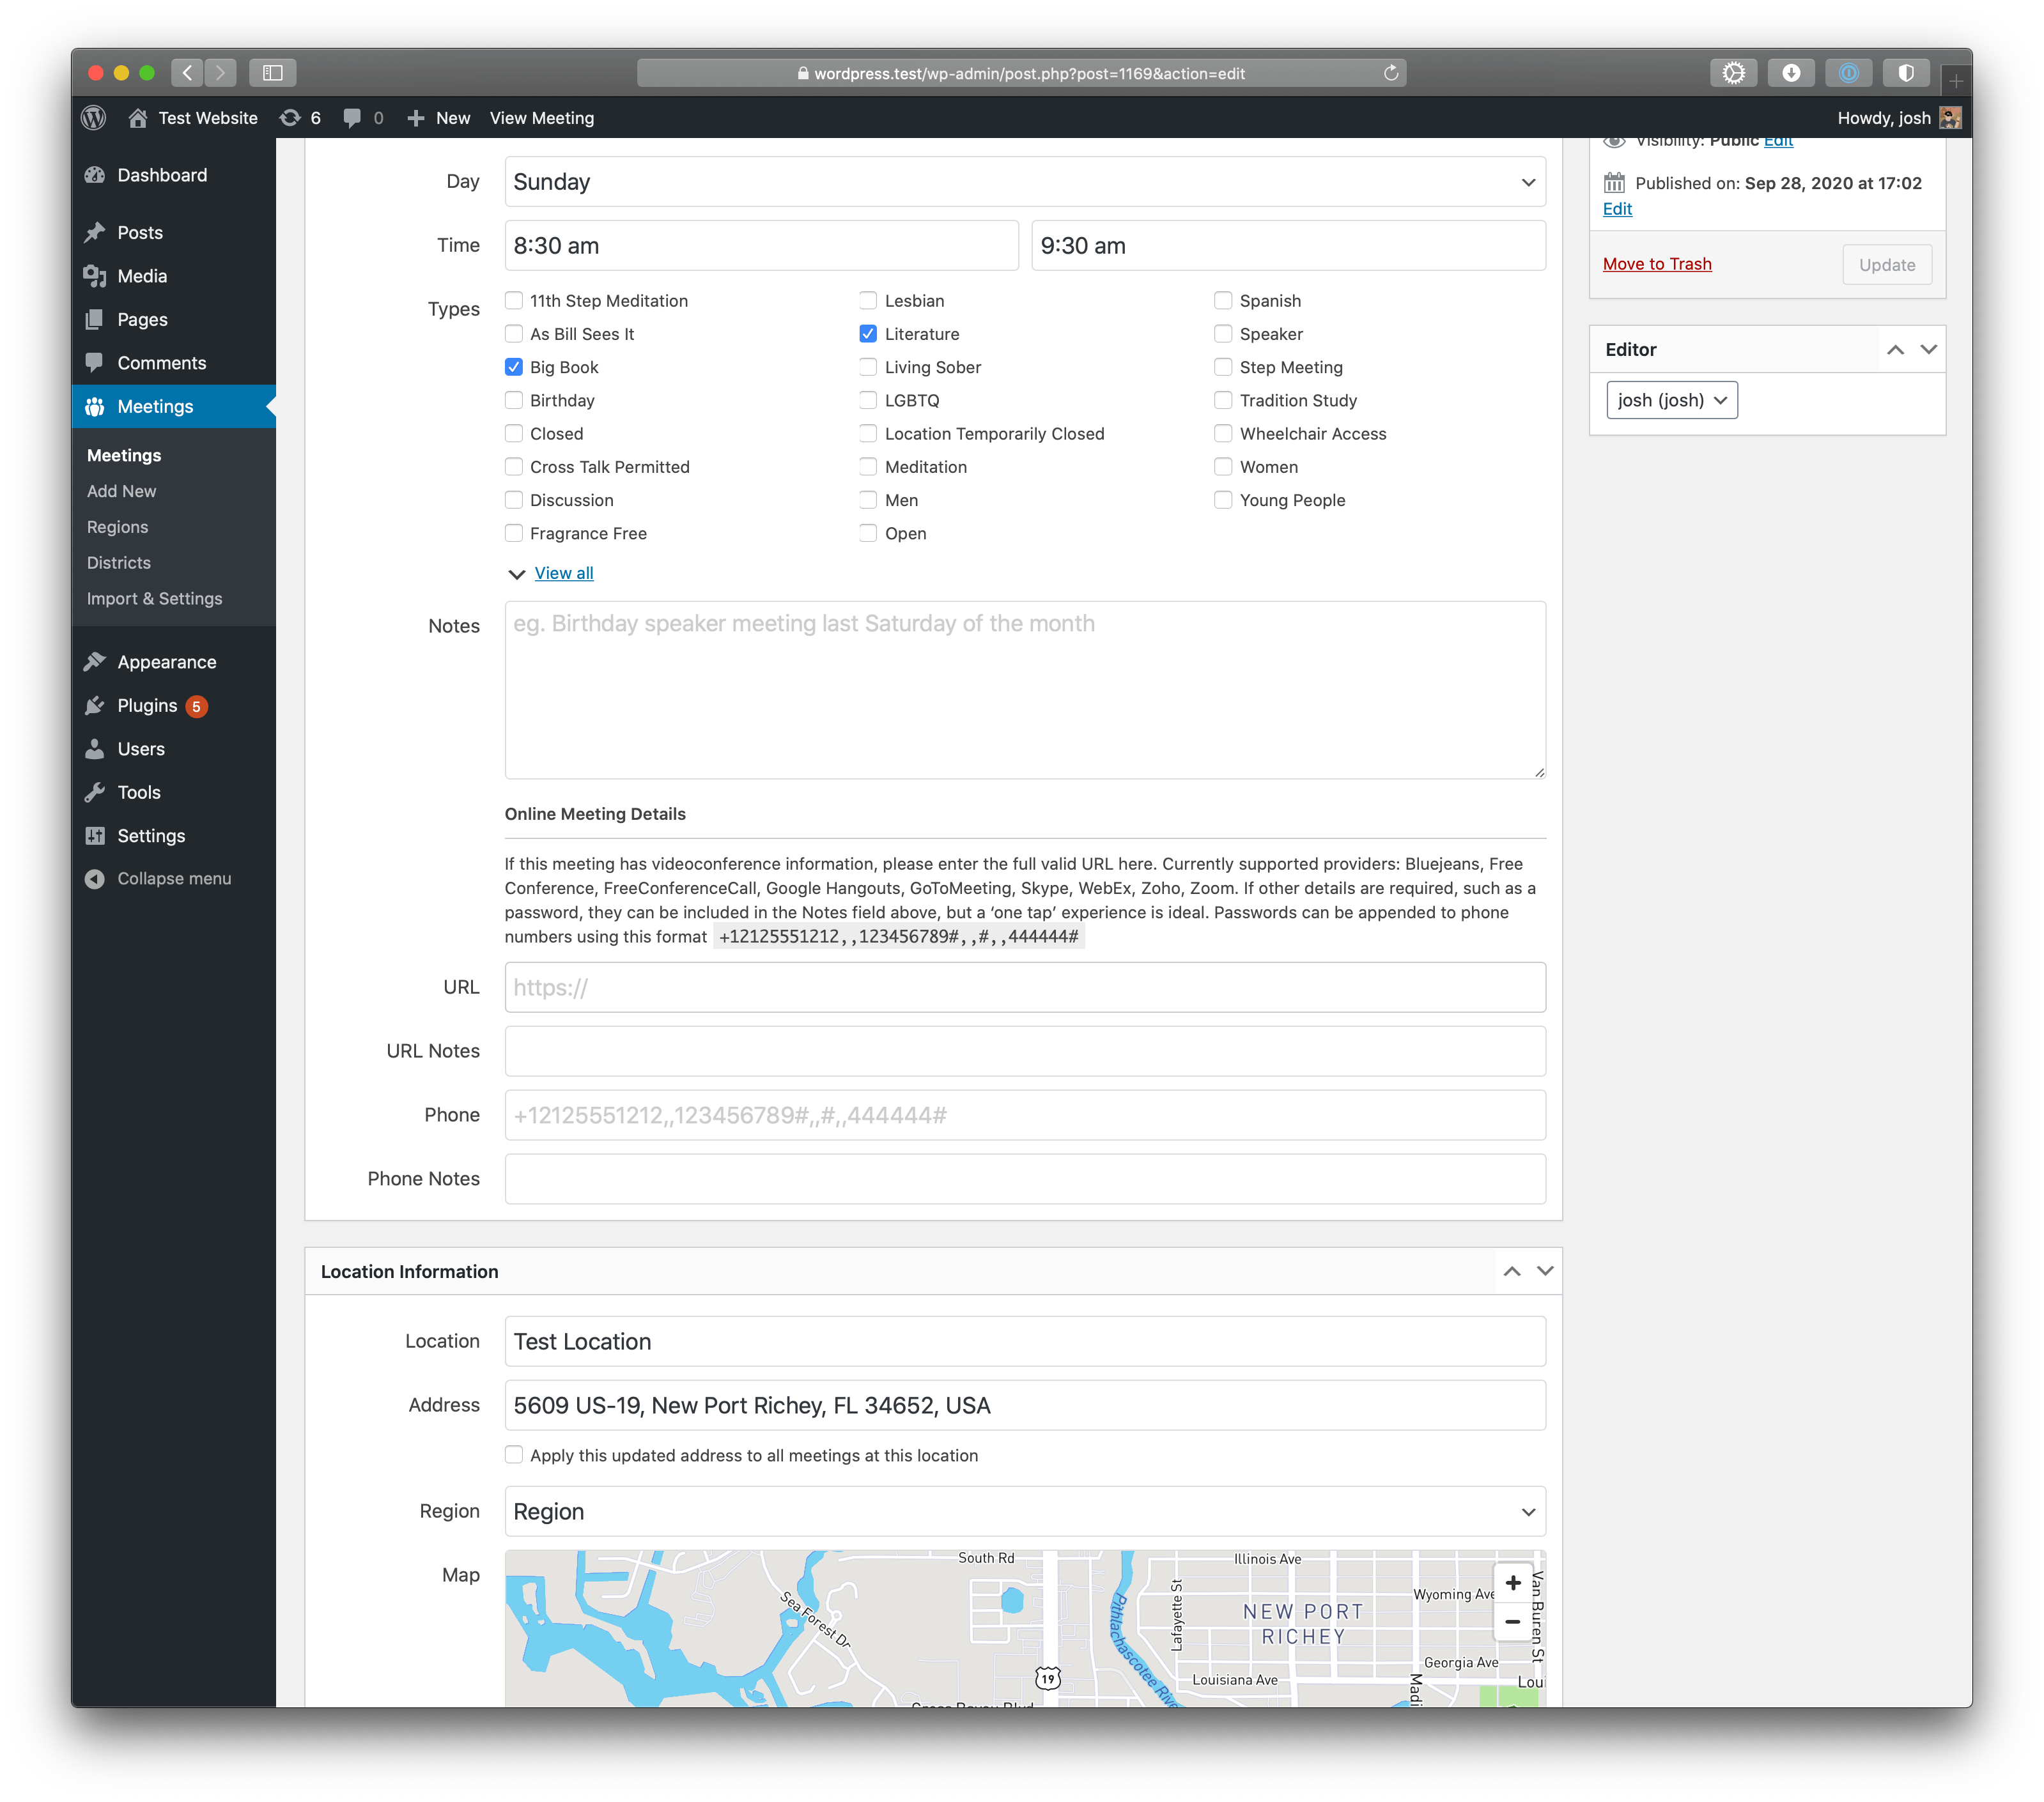
Task: Open the Region dropdown
Action: click(x=1024, y=1511)
